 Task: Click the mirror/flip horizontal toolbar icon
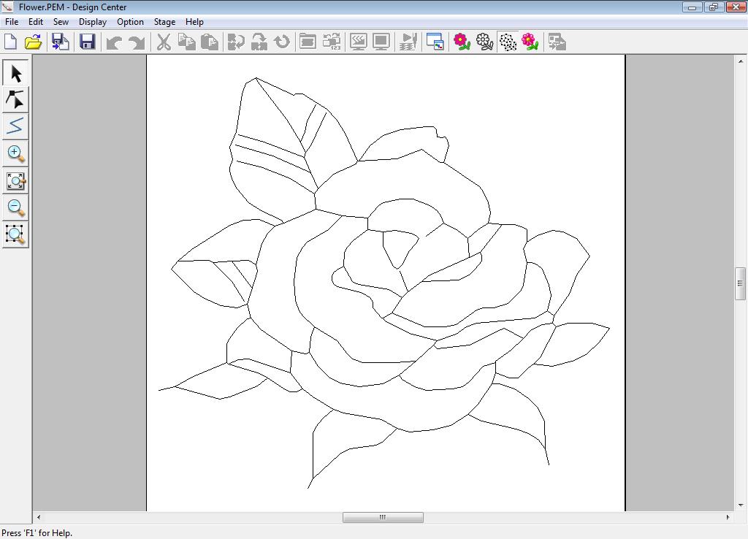[236, 42]
